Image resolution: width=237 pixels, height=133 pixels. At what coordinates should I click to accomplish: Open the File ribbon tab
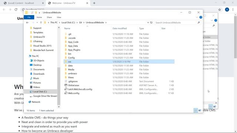click(29, 17)
